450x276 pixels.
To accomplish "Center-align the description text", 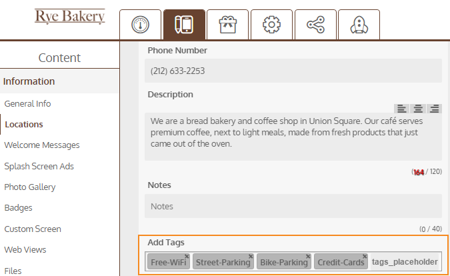I will tap(418, 109).
